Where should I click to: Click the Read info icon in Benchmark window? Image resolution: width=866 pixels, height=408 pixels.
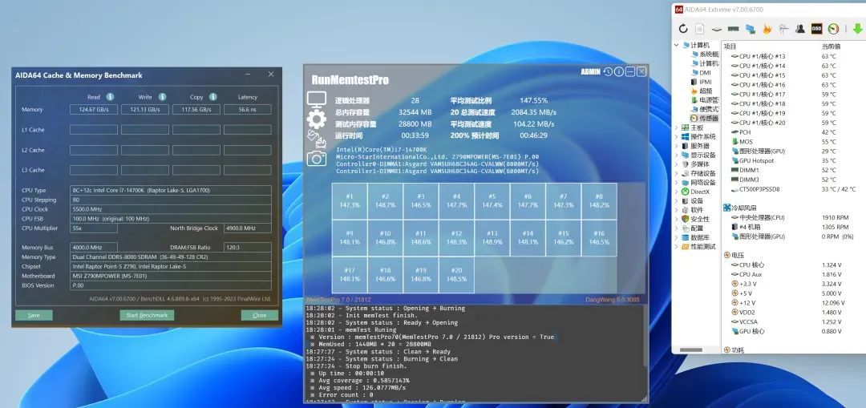coord(110,97)
